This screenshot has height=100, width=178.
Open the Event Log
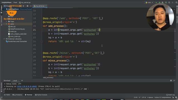170,95
